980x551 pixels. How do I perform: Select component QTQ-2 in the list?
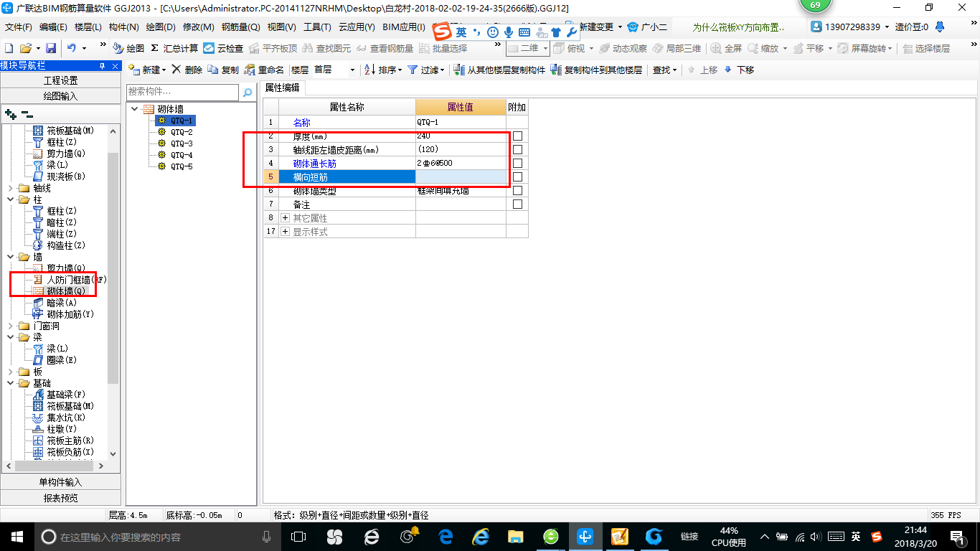tap(181, 132)
